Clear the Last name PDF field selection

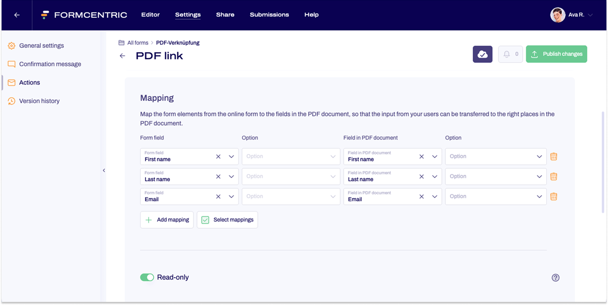click(422, 177)
